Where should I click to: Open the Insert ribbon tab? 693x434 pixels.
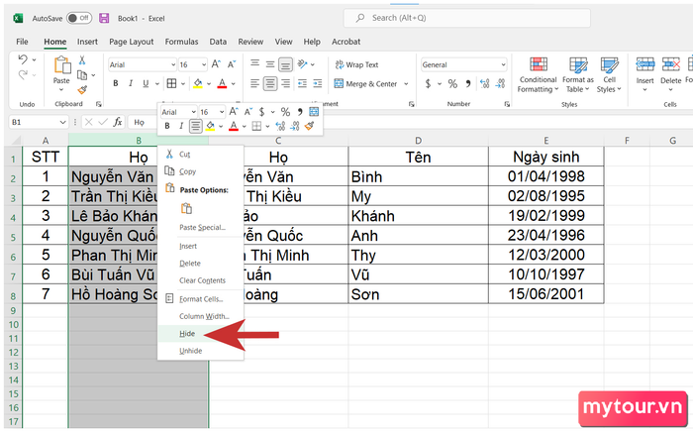pos(87,42)
